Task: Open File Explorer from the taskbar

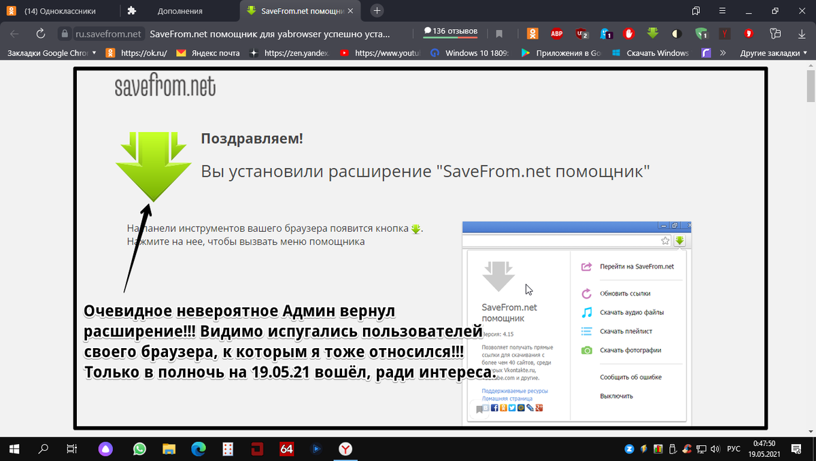Action: pyautogui.click(x=169, y=449)
